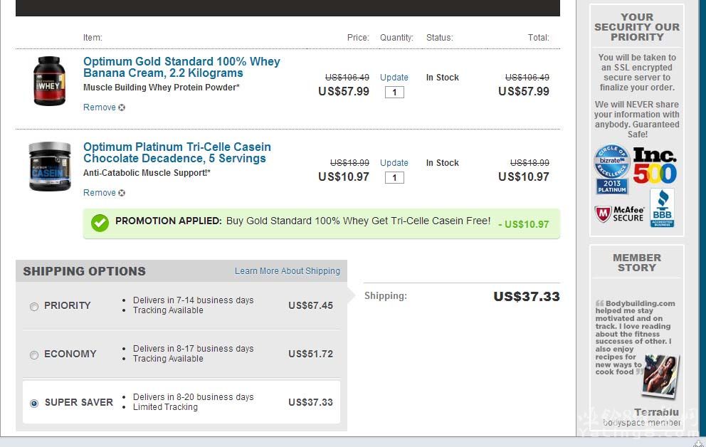Click the Whey quantity input field
This screenshot has width=706, height=447.
click(x=394, y=93)
